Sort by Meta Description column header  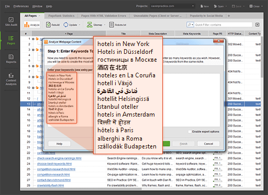(158, 33)
